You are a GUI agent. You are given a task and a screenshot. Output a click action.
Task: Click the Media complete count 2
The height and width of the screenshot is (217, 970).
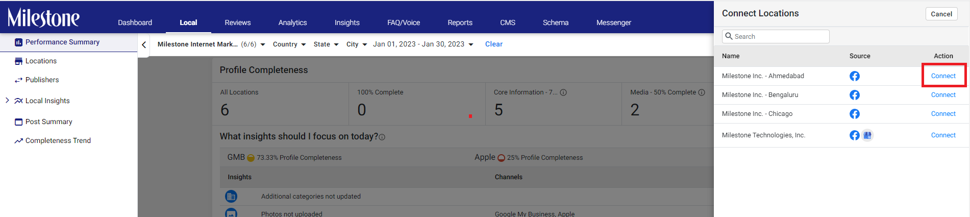(x=635, y=110)
